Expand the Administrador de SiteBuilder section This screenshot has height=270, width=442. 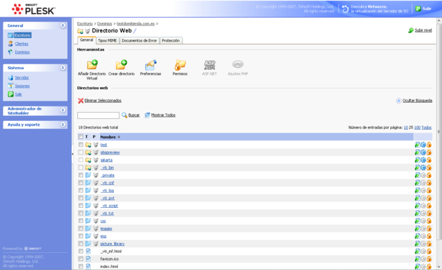pyautogui.click(x=63, y=110)
